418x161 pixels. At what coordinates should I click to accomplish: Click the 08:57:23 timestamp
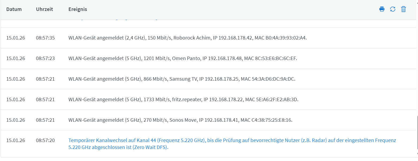(x=45, y=58)
